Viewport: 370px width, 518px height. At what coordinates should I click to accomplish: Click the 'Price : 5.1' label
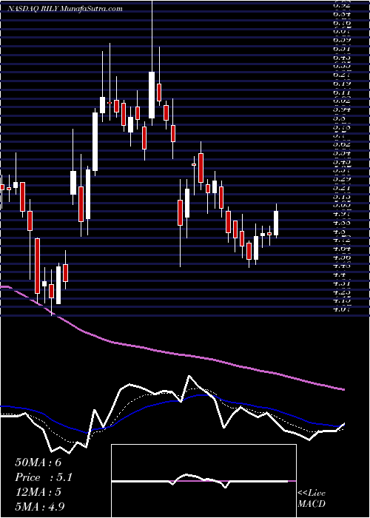(44, 477)
